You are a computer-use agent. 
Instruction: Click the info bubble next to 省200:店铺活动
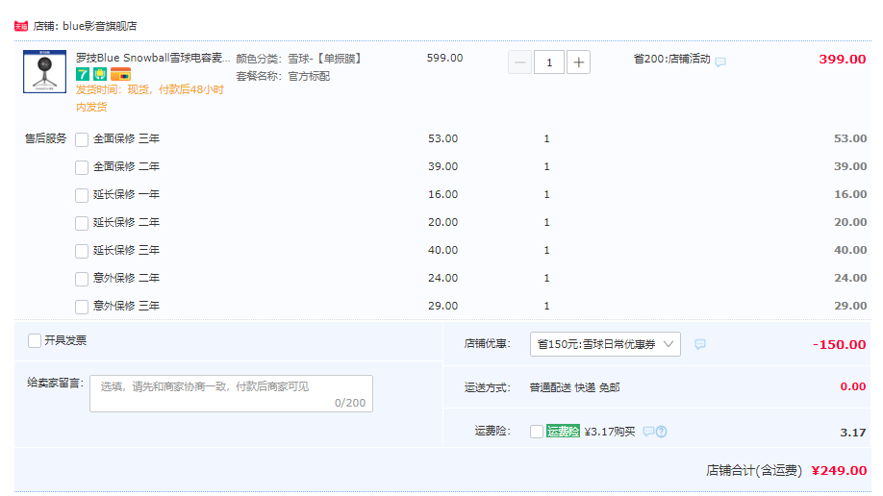point(720,62)
